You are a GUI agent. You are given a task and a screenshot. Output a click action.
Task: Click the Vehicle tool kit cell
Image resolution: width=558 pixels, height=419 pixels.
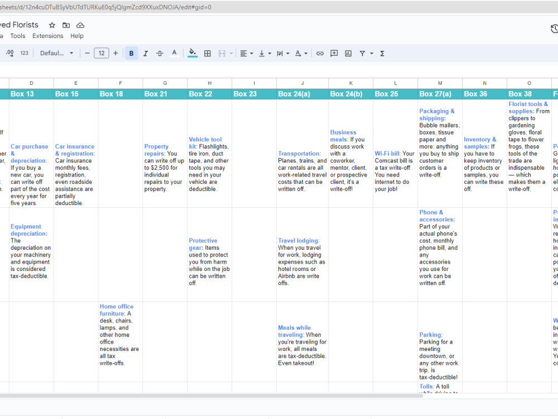click(210, 154)
